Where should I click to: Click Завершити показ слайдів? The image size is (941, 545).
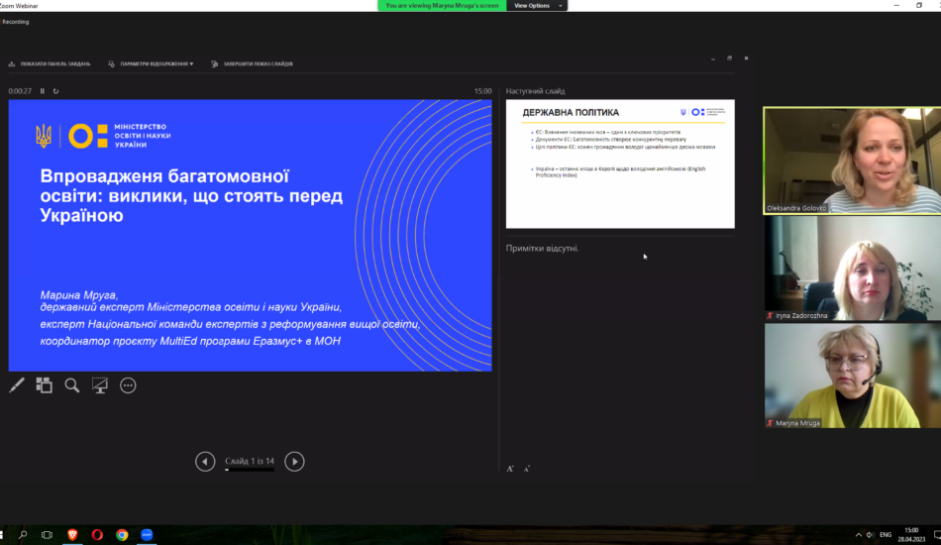(252, 63)
